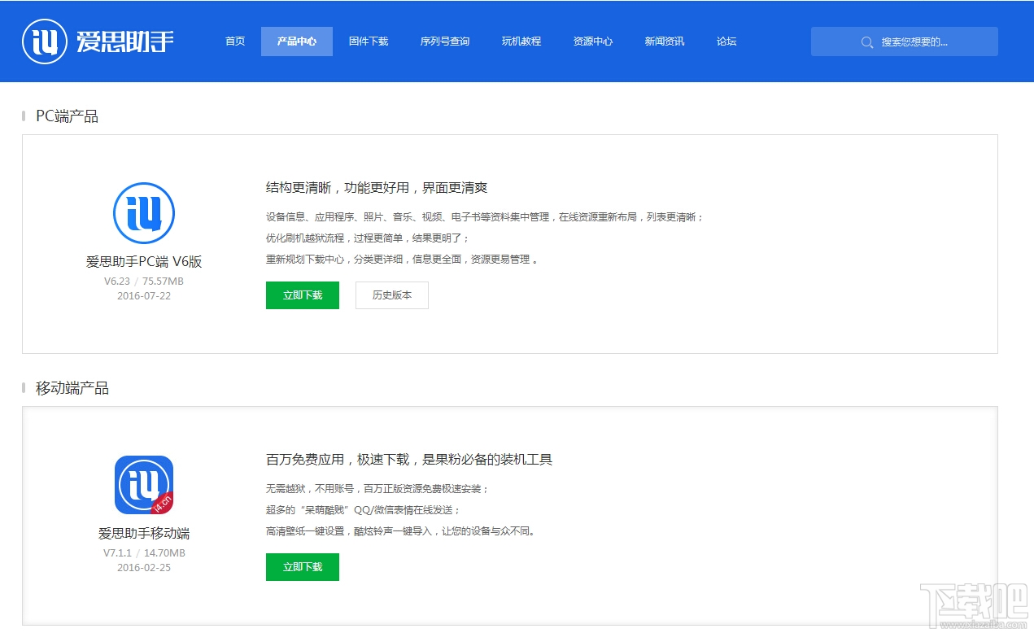Screen dimensions: 1034x633
Task: Click the search magnifier icon
Action: pos(866,41)
